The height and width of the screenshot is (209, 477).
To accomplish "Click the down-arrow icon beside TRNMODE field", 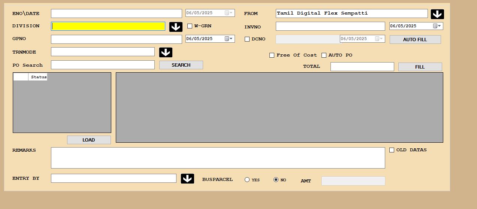I will point(166,52).
